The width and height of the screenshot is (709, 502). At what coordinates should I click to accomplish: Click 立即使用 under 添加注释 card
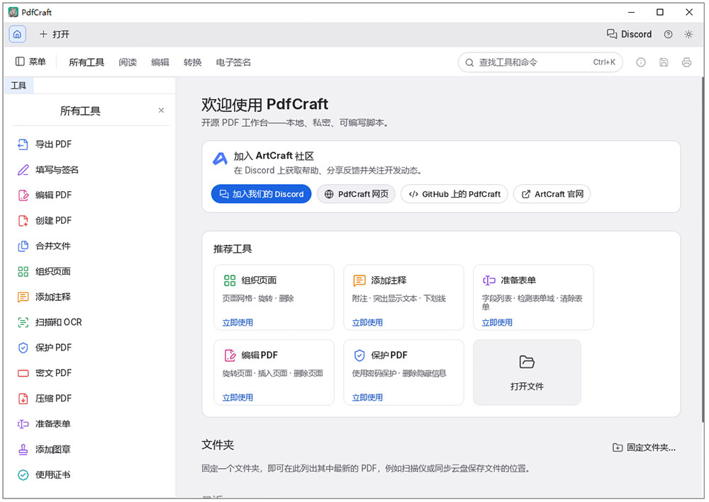point(367,322)
